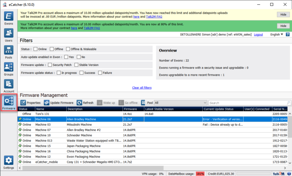This screenshot has height=176, width=292.
Task: Open the English language dropdown
Action: click(x=277, y=34)
